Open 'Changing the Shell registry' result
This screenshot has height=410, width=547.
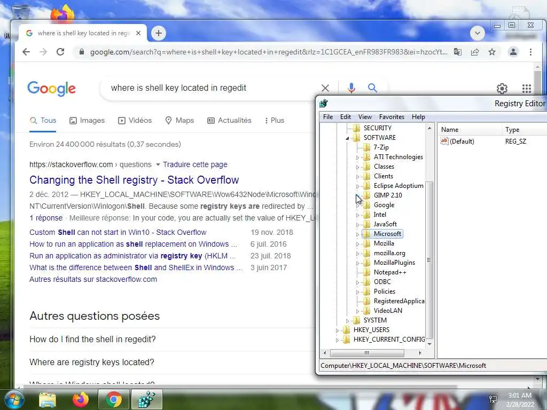pos(134,180)
